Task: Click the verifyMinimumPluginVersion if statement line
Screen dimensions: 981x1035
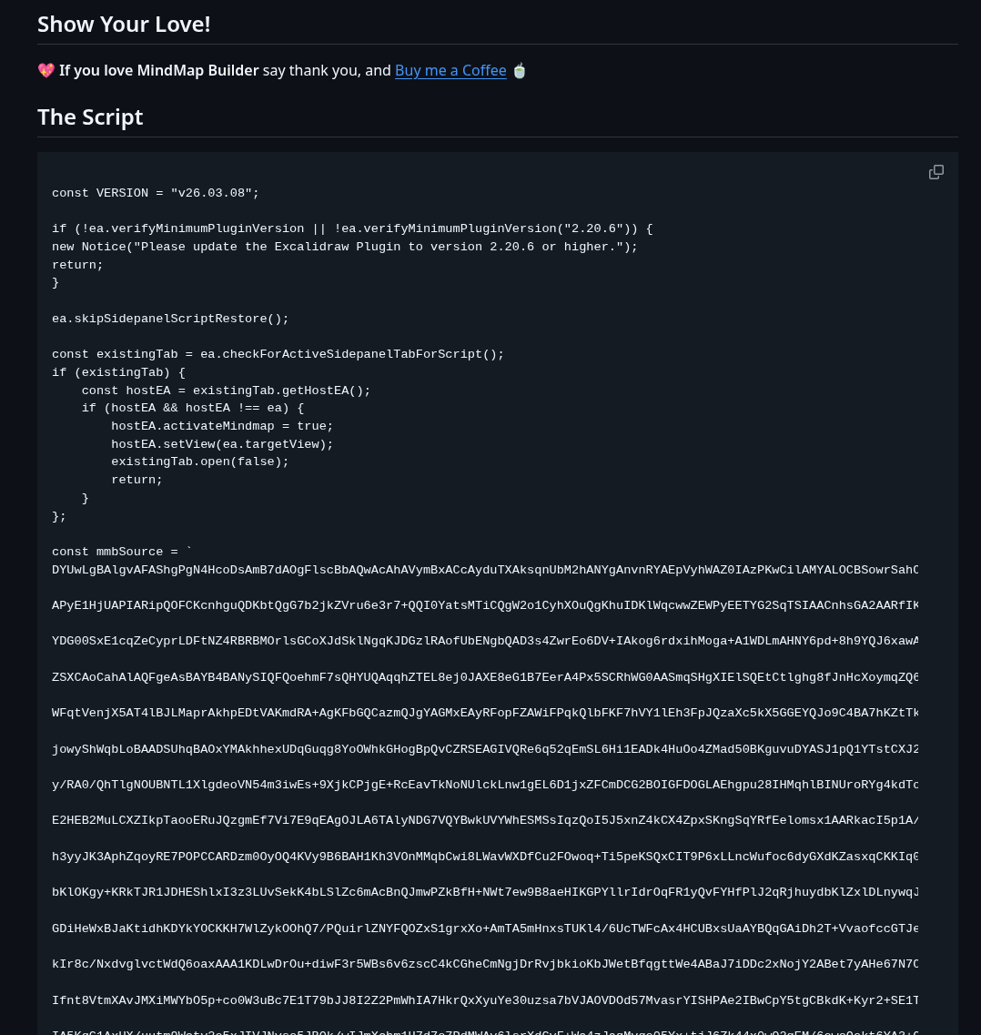Action: click(352, 228)
